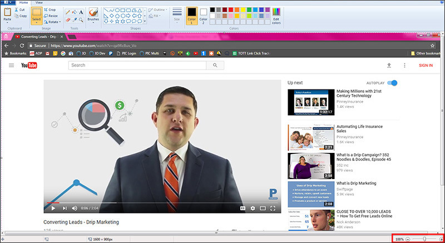The height and width of the screenshot is (243, 445).
Task: Switch to the View ribbon tab
Action: tap(39, 3)
